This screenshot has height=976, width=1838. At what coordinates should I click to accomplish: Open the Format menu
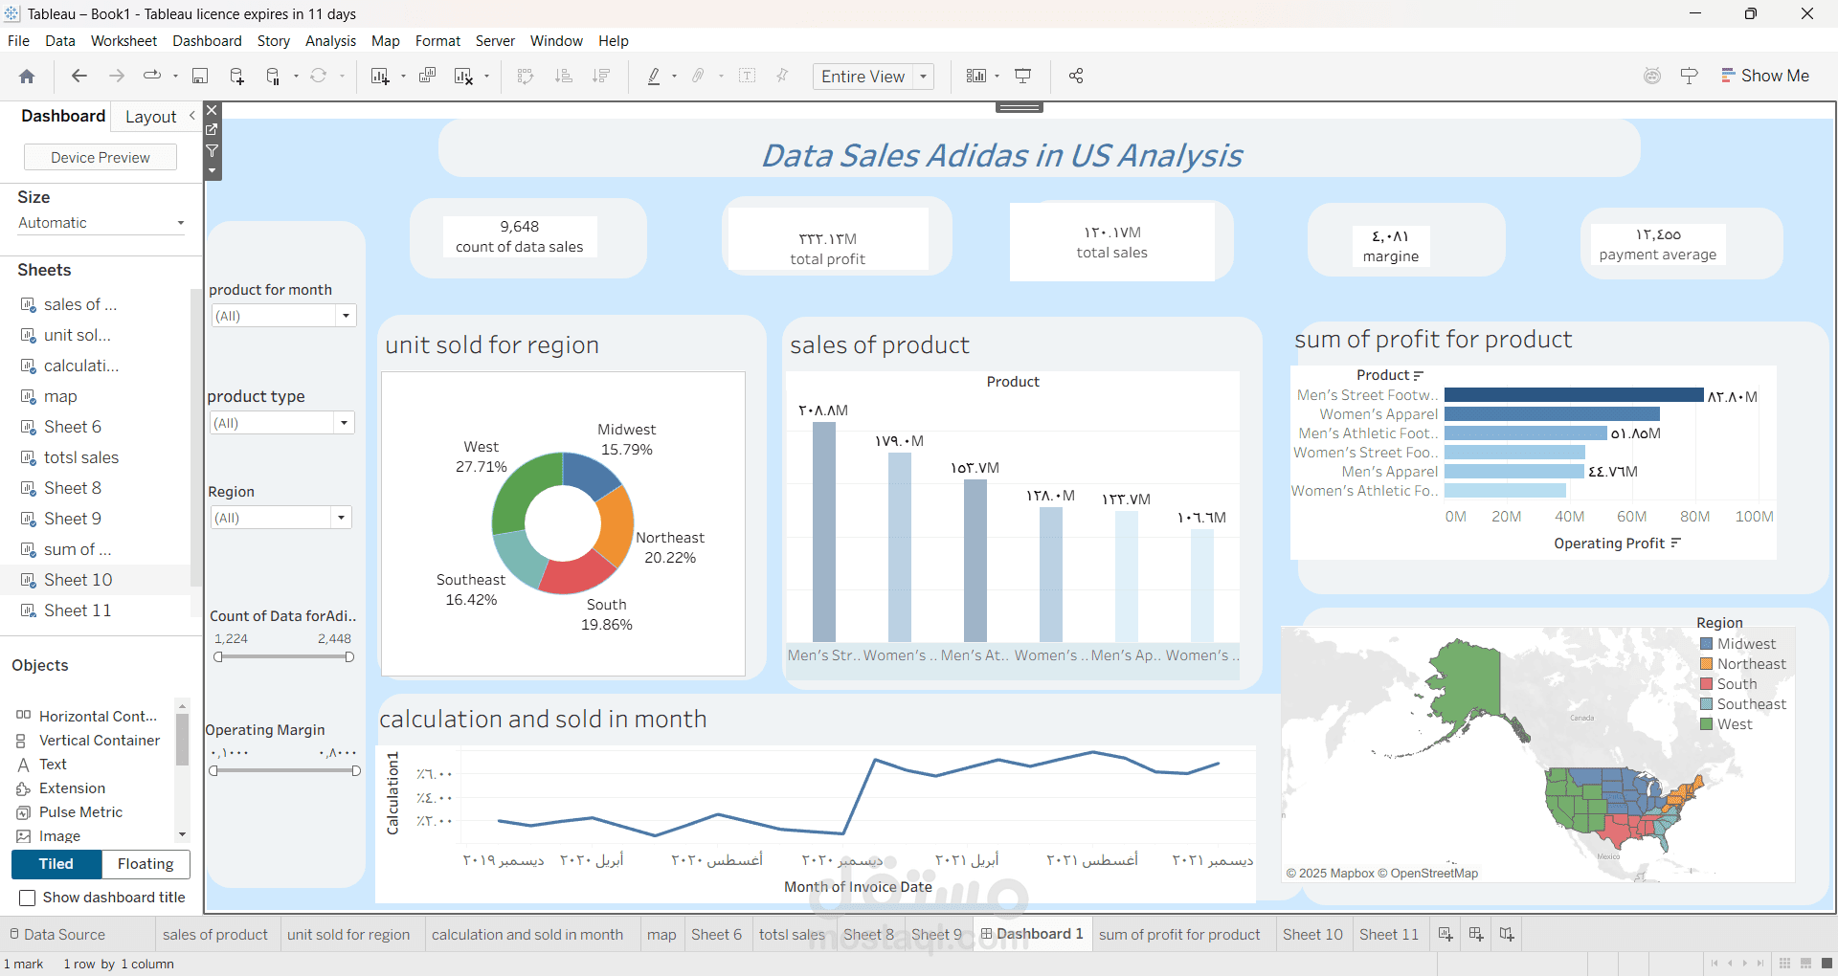pos(437,41)
